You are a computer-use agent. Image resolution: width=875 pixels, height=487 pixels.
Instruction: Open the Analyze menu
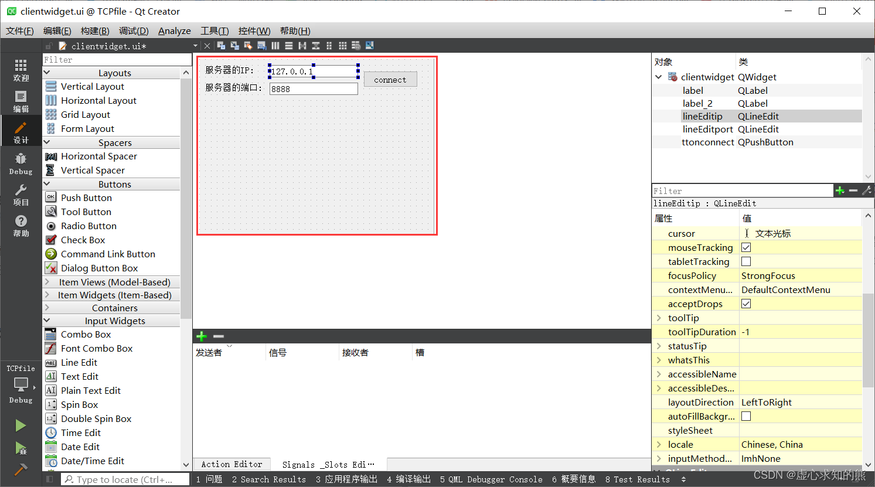175,31
